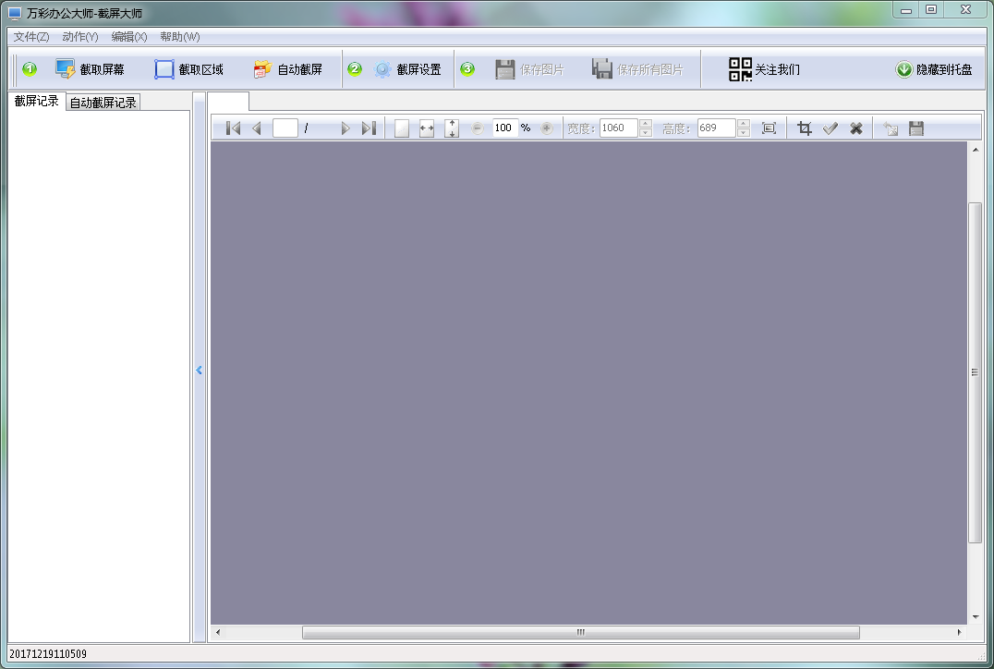Toggle whole page view button
The width and height of the screenshot is (994, 669).
402,128
